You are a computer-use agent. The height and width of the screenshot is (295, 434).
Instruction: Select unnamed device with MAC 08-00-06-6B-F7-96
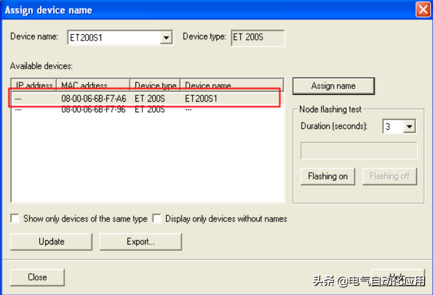pos(94,109)
